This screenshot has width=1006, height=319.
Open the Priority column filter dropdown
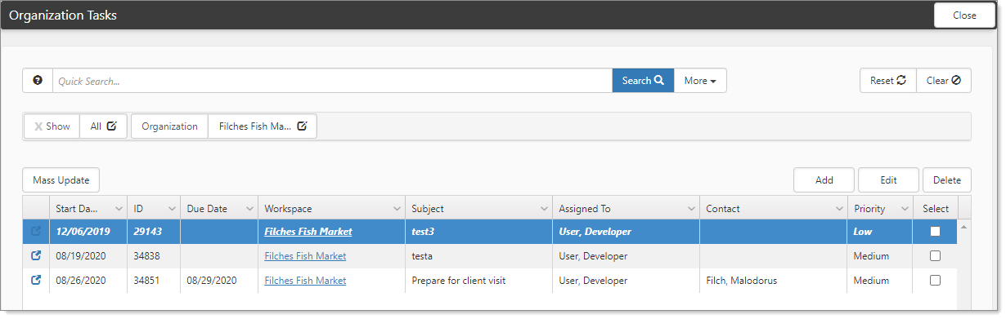point(904,209)
